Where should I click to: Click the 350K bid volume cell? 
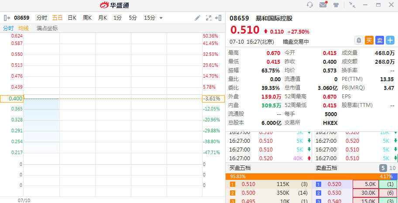[x=283, y=193]
